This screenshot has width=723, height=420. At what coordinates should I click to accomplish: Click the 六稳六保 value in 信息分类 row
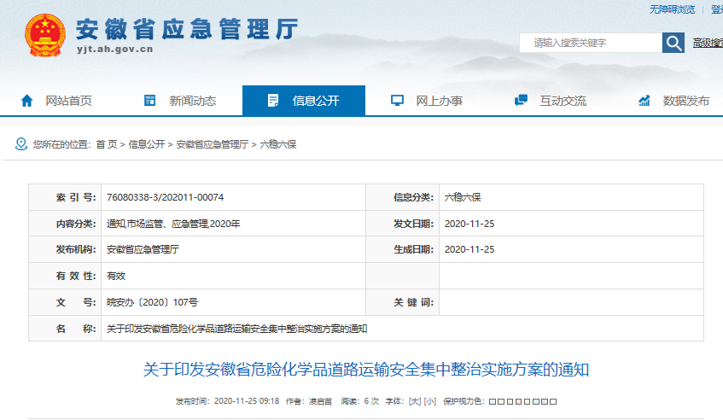coord(463,197)
